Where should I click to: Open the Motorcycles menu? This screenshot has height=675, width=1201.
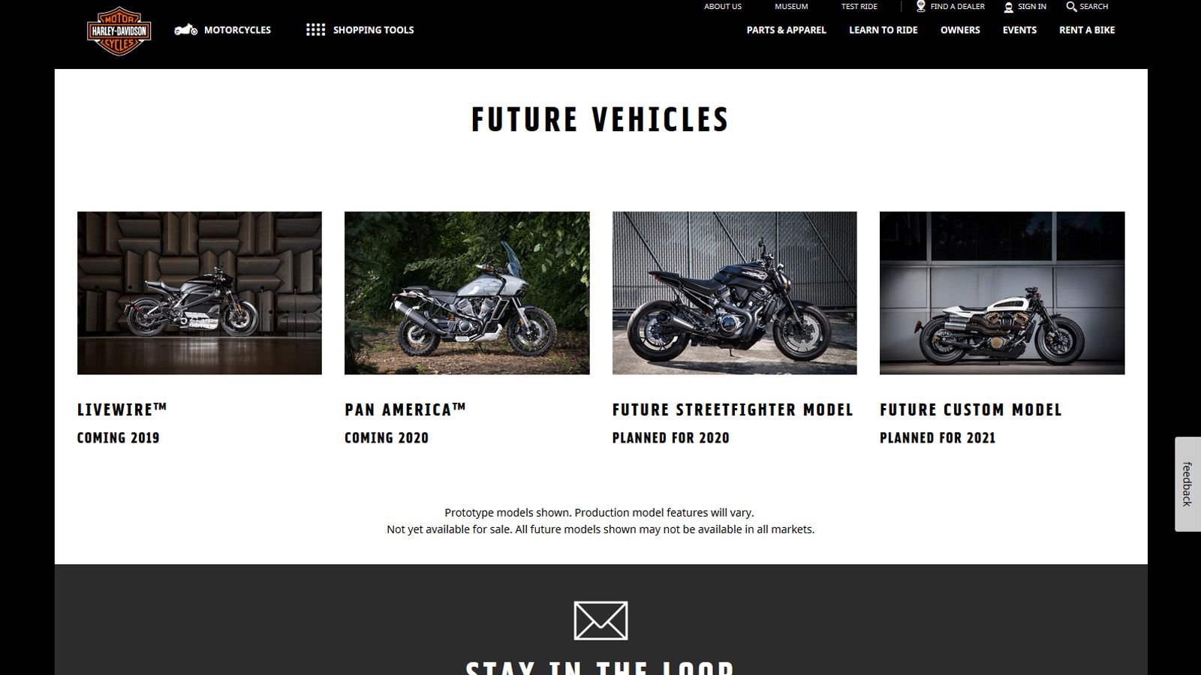pos(237,30)
